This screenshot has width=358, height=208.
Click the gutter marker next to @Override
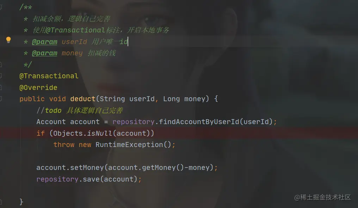(1, 87)
